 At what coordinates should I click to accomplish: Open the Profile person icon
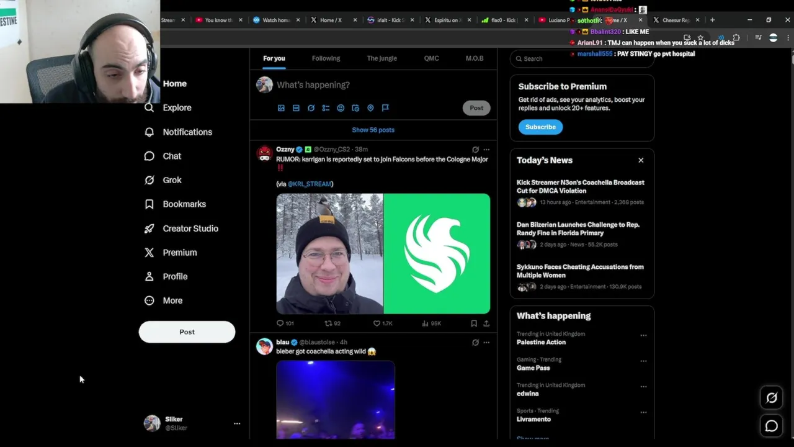(149, 276)
